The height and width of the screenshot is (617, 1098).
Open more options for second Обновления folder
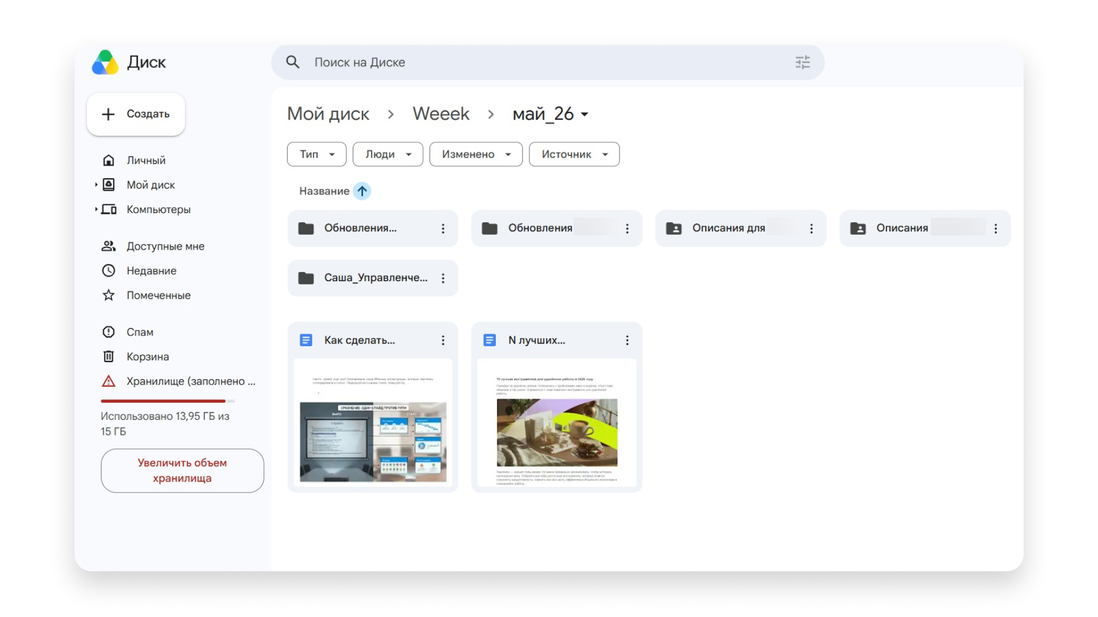(x=627, y=229)
